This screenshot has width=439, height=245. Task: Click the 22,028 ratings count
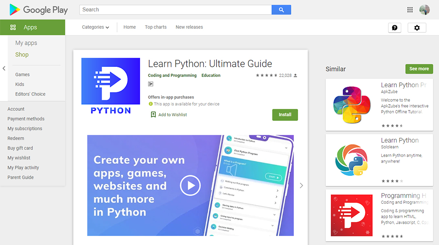[285, 75]
